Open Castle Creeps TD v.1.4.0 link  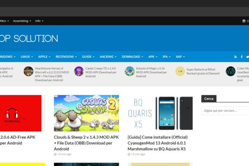[x=101, y=72]
